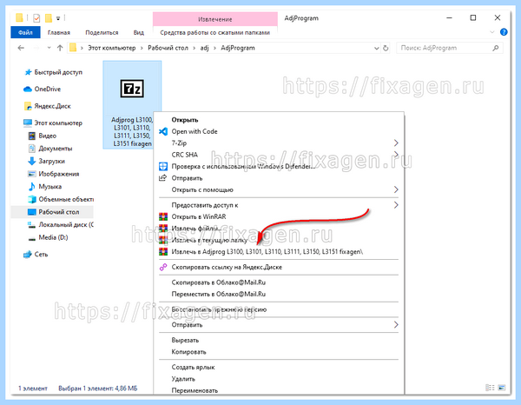
Task: Select the Извлечение contextual tab
Action: tap(215, 19)
